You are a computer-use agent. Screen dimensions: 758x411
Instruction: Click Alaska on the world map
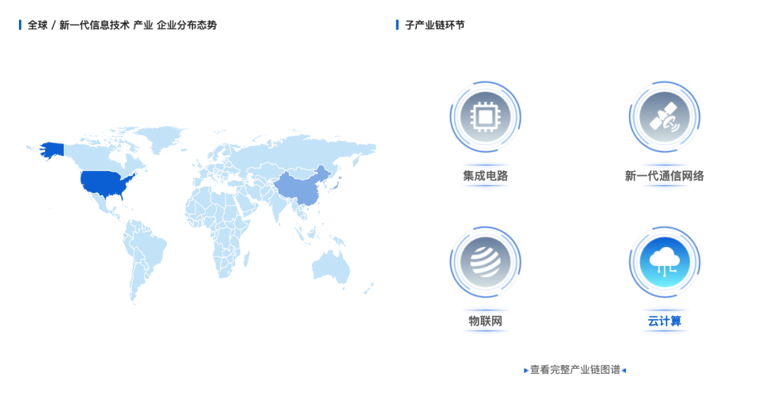[52, 149]
